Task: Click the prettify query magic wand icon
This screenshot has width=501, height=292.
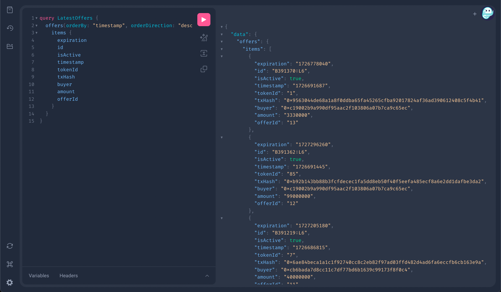Action: coord(204,38)
